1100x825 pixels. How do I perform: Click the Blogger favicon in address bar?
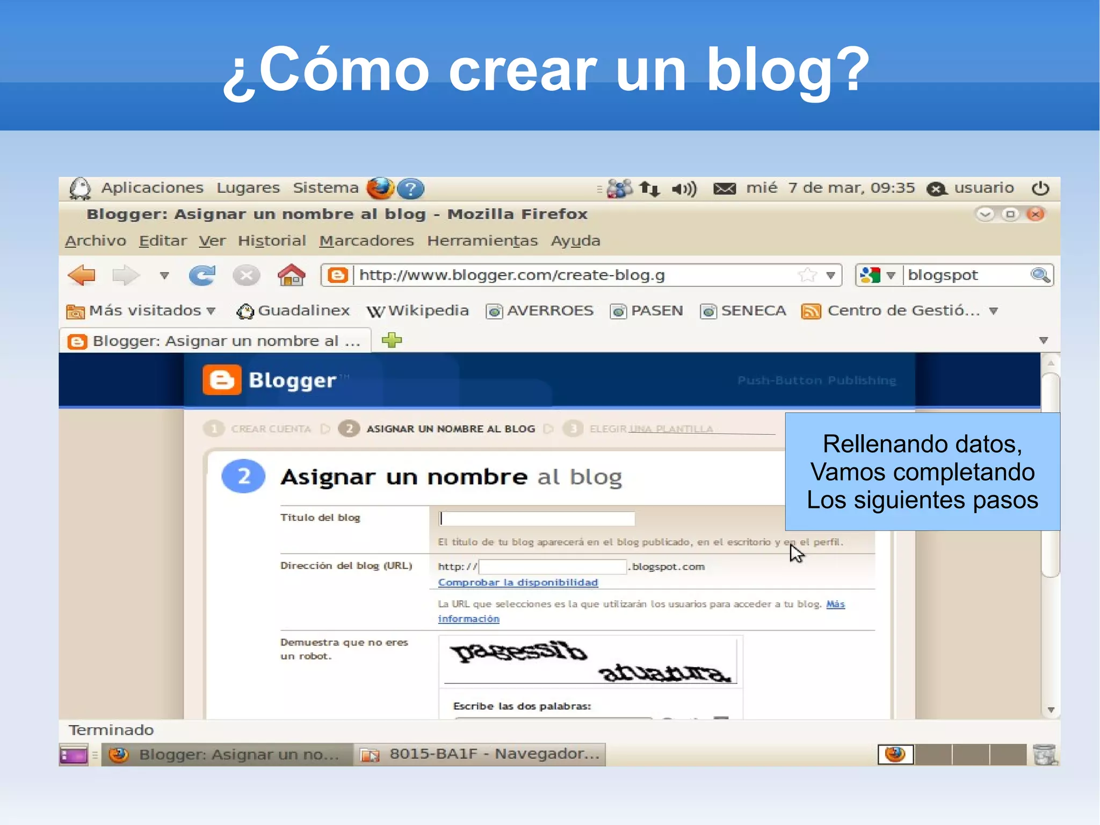[337, 275]
